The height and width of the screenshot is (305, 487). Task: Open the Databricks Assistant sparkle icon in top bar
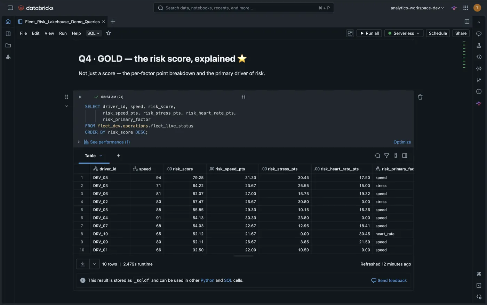454,8
